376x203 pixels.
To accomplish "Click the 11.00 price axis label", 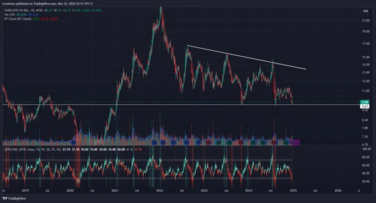I will point(365,91).
